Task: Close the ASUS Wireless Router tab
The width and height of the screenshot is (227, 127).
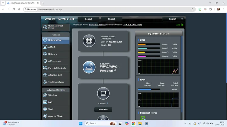Action: pyautogui.click(x=38, y=3)
